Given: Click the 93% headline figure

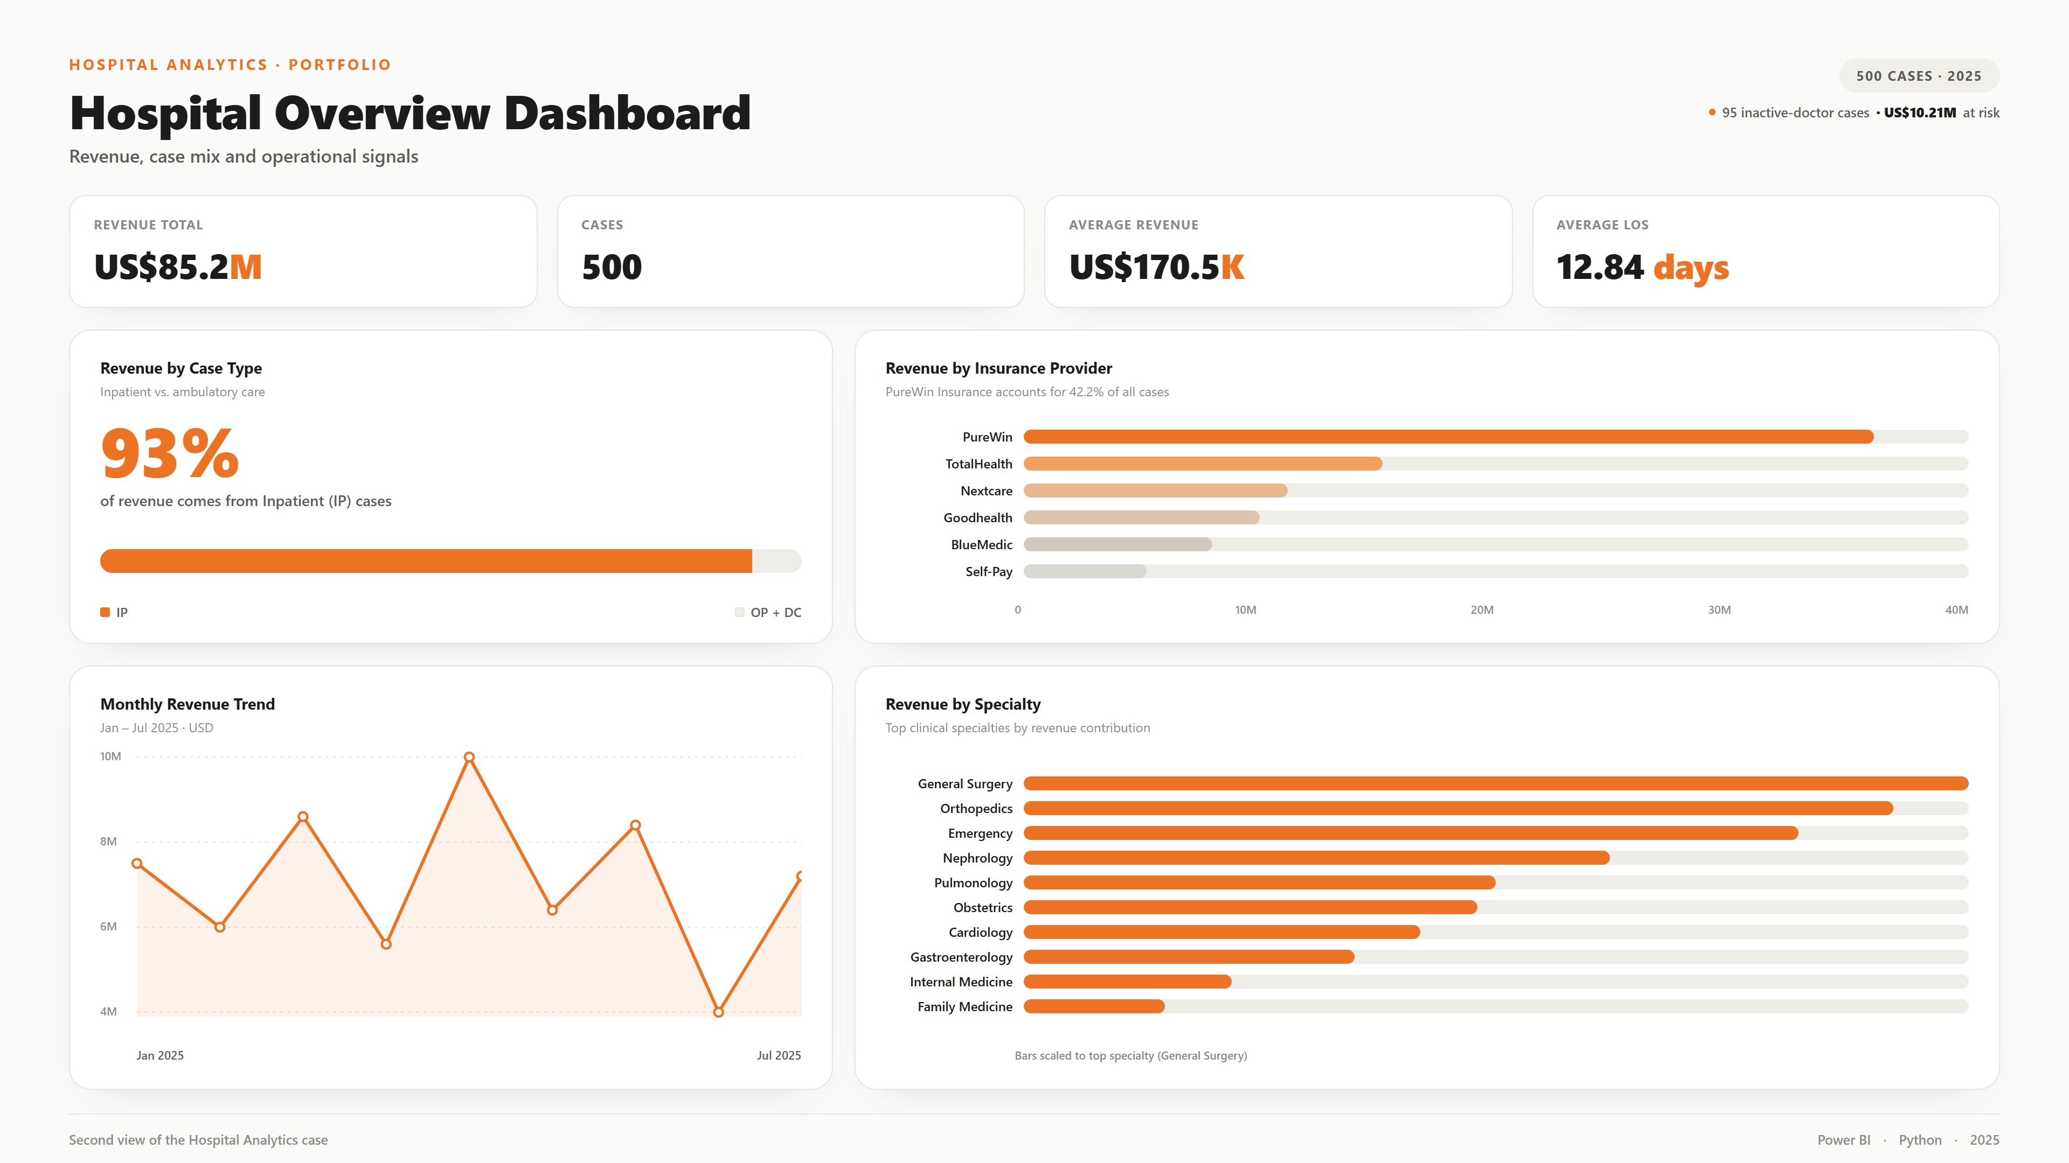Looking at the screenshot, I should [x=170, y=453].
